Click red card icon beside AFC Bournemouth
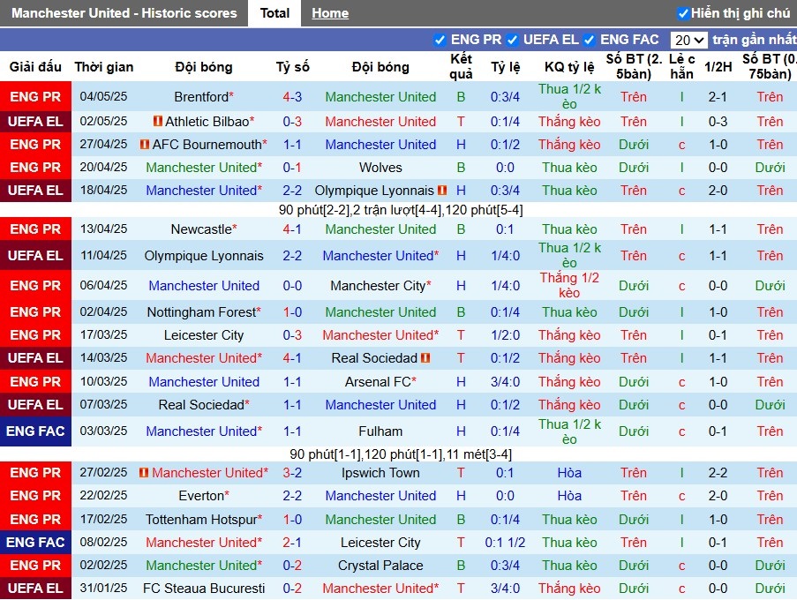This screenshot has height=600, width=797. click(x=145, y=145)
